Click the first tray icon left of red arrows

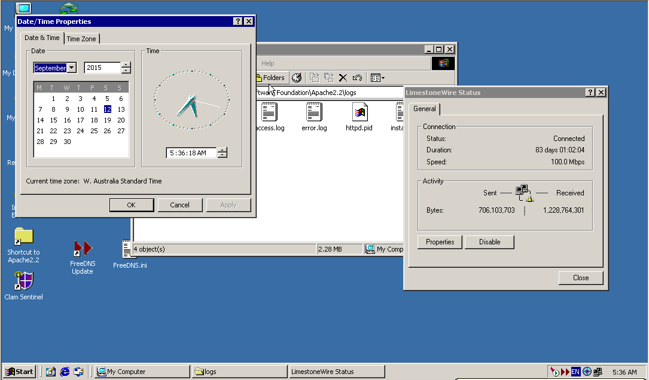(x=554, y=371)
